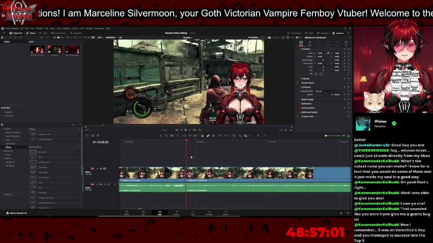Toggle timeline Snapping magnet icon
The image size is (433, 243).
pyautogui.click(x=203, y=136)
